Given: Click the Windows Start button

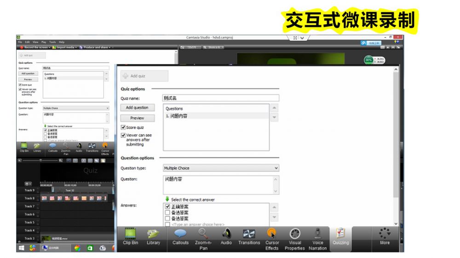Looking at the screenshot, I should (21, 248).
